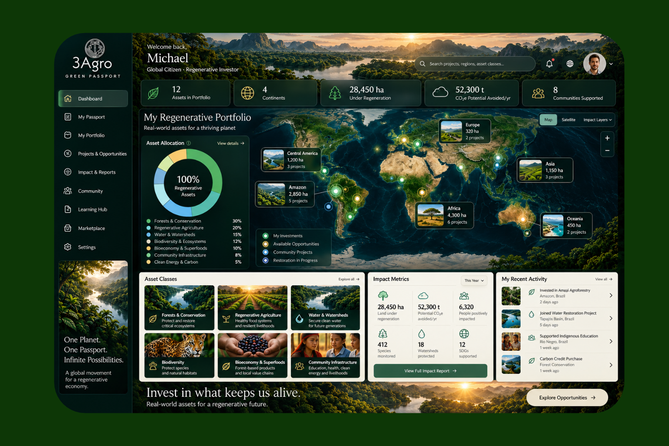Image resolution: width=669 pixels, height=446 pixels.
Task: Click the search magnifier icon
Action: click(x=422, y=64)
